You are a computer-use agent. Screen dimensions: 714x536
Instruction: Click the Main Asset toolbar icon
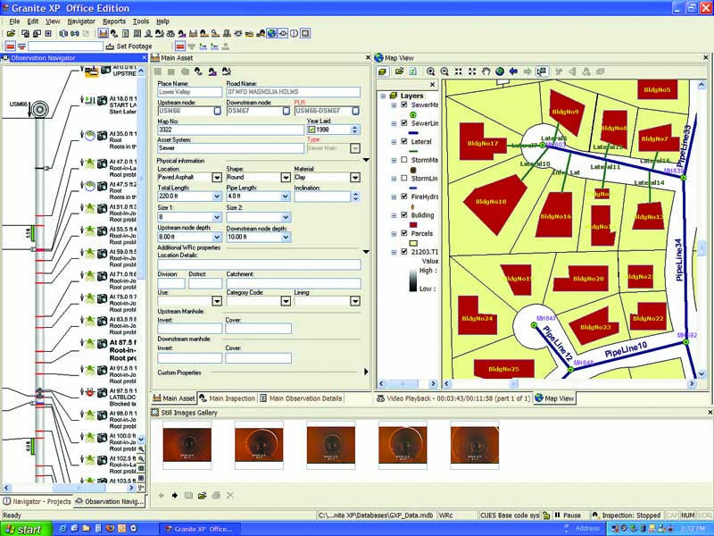(x=104, y=33)
